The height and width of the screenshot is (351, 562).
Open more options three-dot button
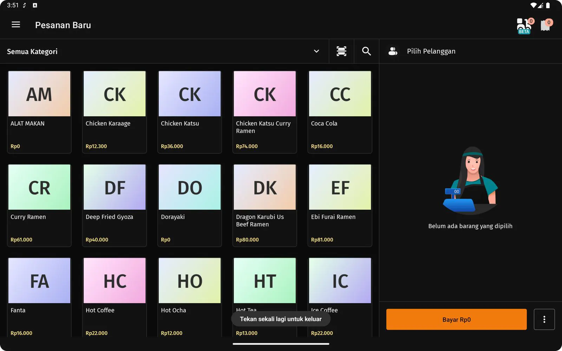[x=544, y=319]
